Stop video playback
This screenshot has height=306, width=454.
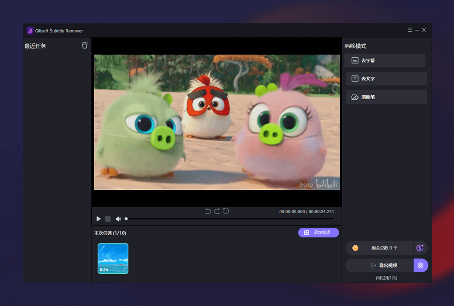[x=108, y=219]
